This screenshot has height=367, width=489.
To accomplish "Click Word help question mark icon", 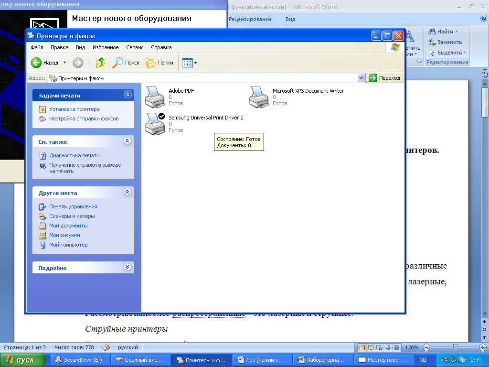I will pyautogui.click(x=484, y=19).
